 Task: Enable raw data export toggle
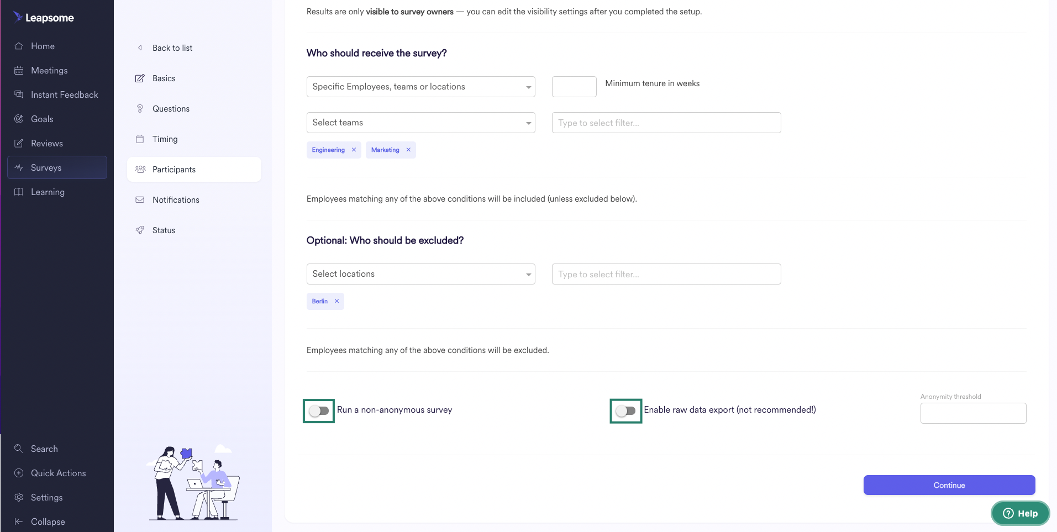pyautogui.click(x=625, y=410)
